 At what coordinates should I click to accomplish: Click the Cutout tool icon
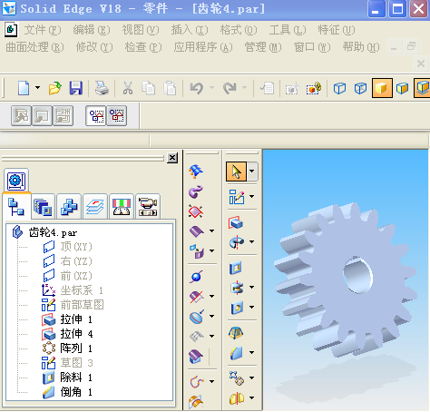point(236,268)
